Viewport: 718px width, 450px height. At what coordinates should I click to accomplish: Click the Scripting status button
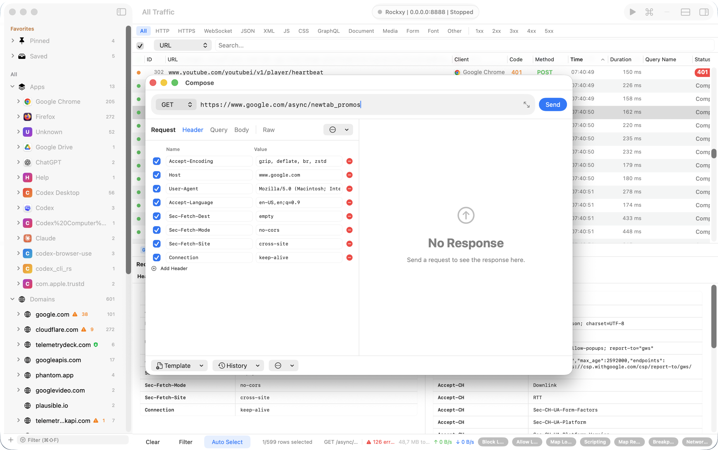[x=595, y=442]
